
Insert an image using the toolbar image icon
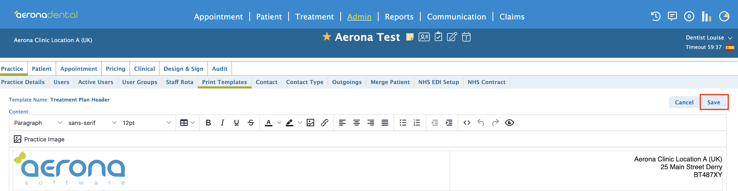tap(310, 123)
